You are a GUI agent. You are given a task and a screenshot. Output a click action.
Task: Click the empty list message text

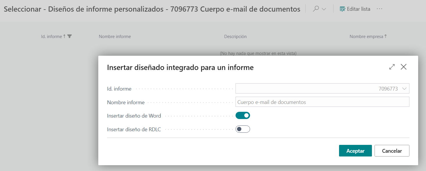tap(258, 54)
